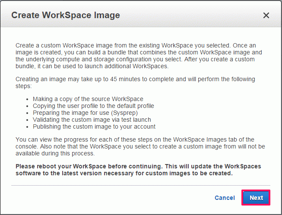282x215 pixels.
Task: Click the blue Next button
Action: 256,198
